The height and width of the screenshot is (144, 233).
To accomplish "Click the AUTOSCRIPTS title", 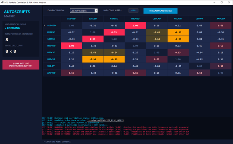I will tap(17, 12).
